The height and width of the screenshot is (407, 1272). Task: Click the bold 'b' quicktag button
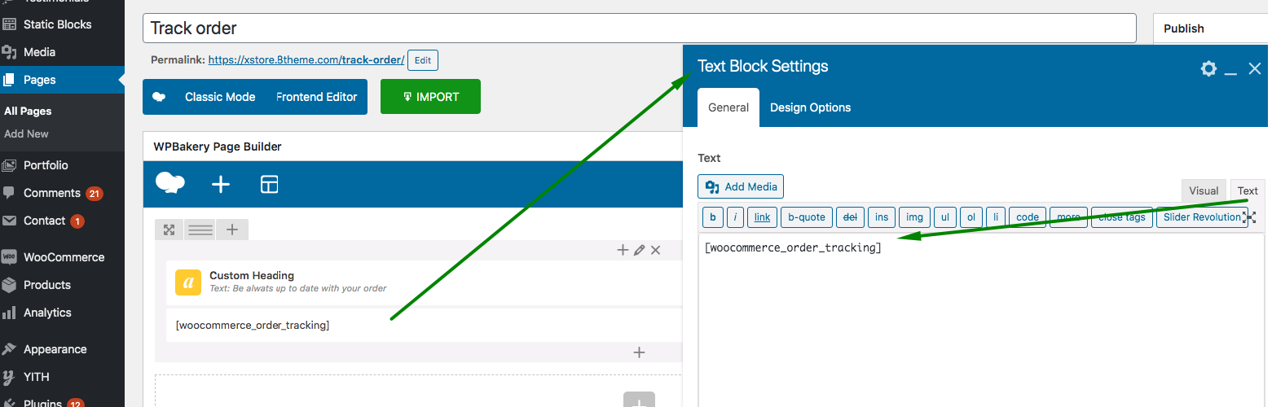click(x=713, y=217)
